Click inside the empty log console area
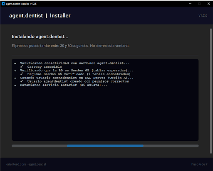 pyautogui.click(x=105, y=113)
